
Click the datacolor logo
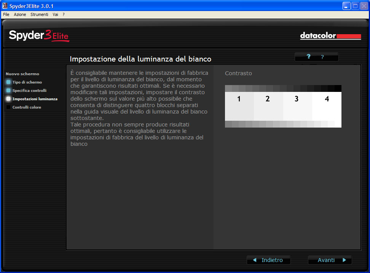(330, 36)
